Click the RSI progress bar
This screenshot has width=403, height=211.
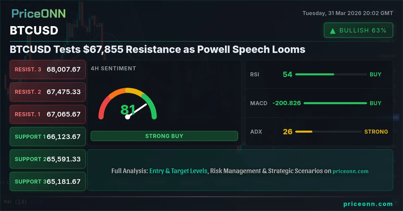331,74
